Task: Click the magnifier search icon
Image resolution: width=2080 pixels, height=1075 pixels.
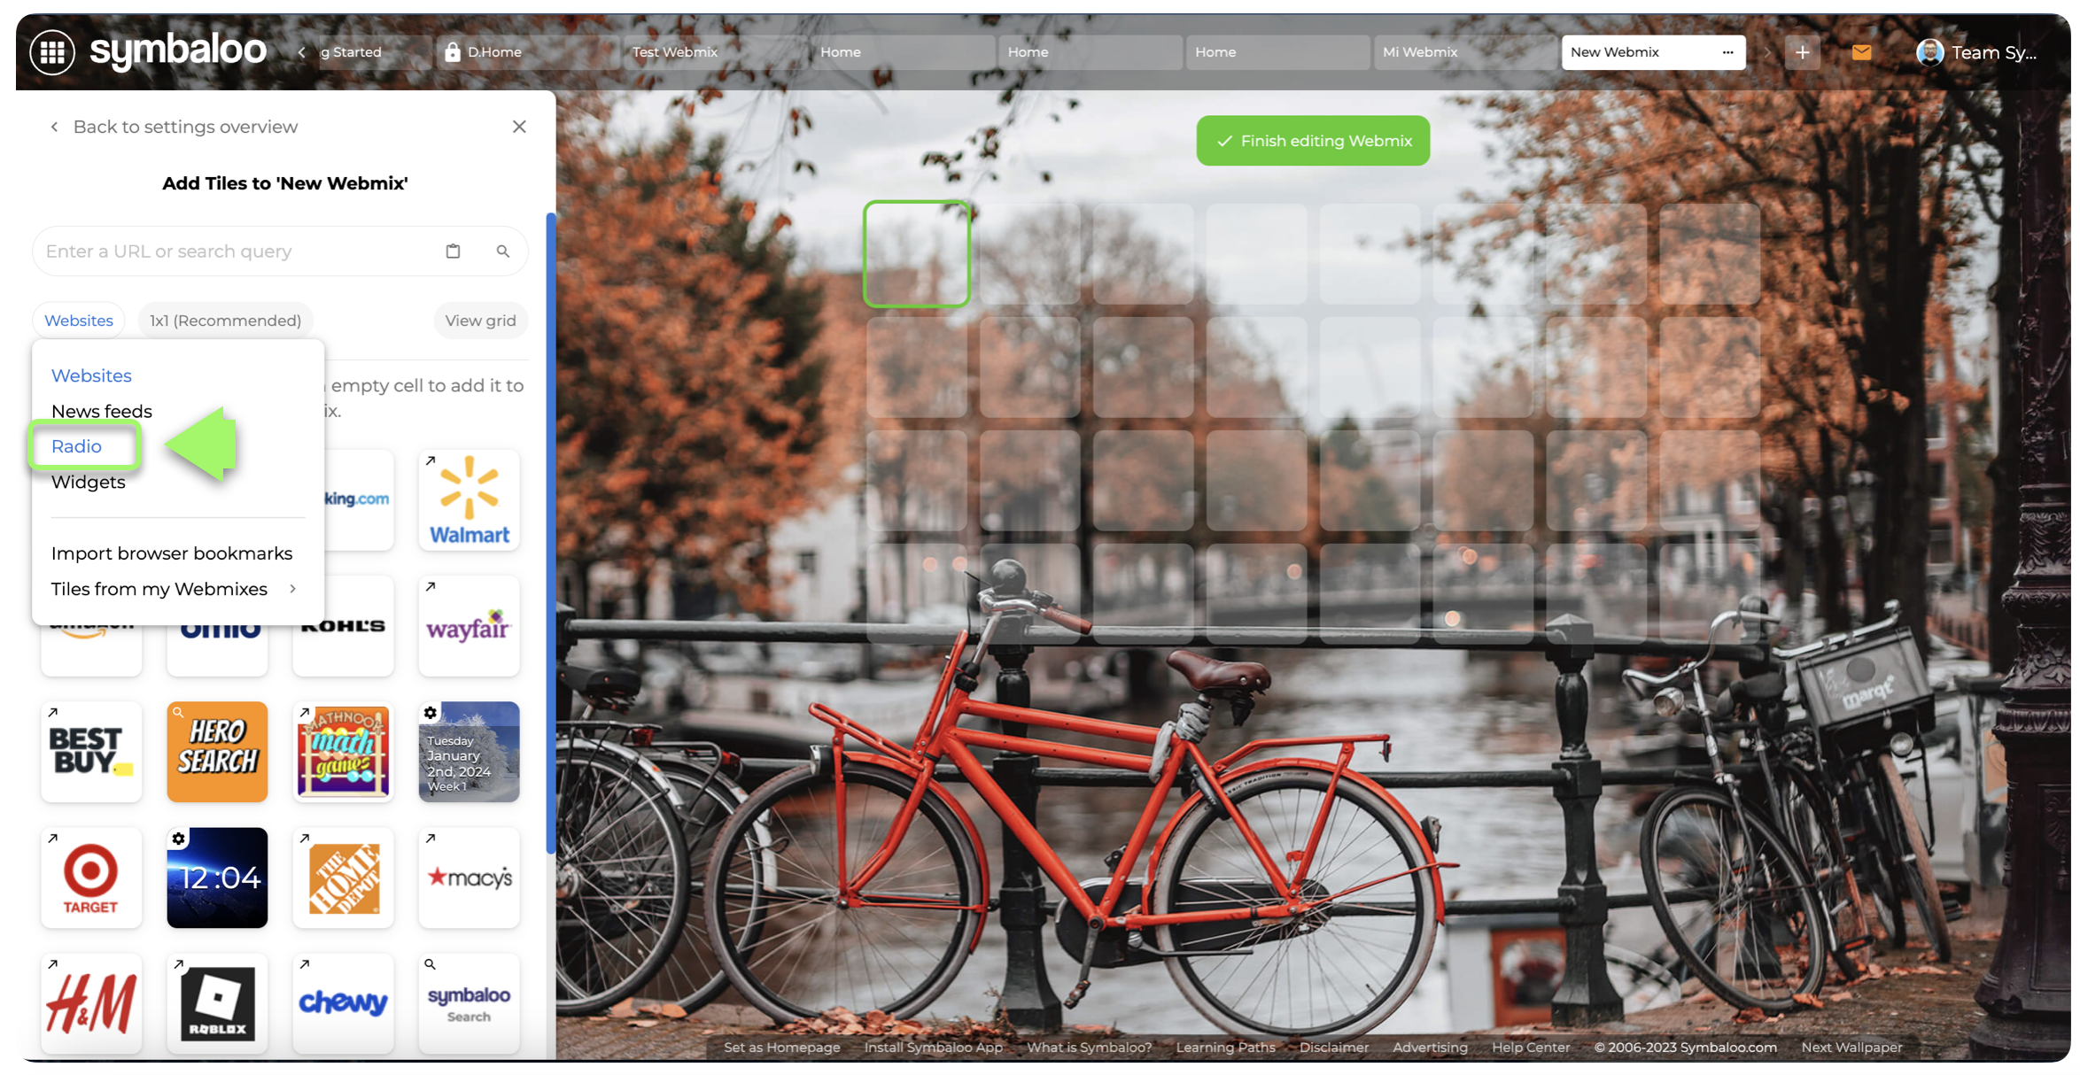Action: point(503,251)
